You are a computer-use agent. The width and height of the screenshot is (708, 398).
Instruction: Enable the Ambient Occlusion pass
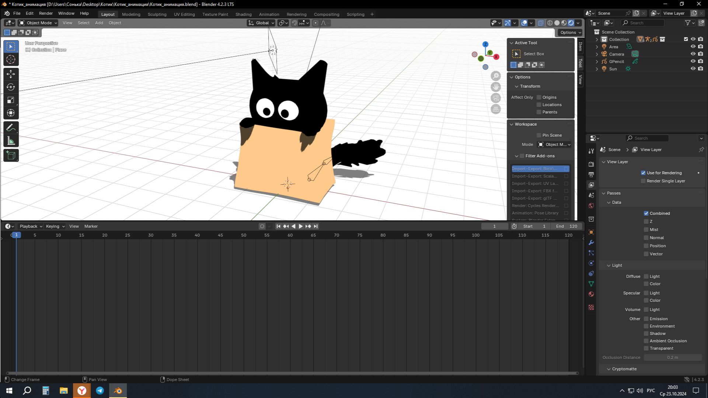(646, 341)
